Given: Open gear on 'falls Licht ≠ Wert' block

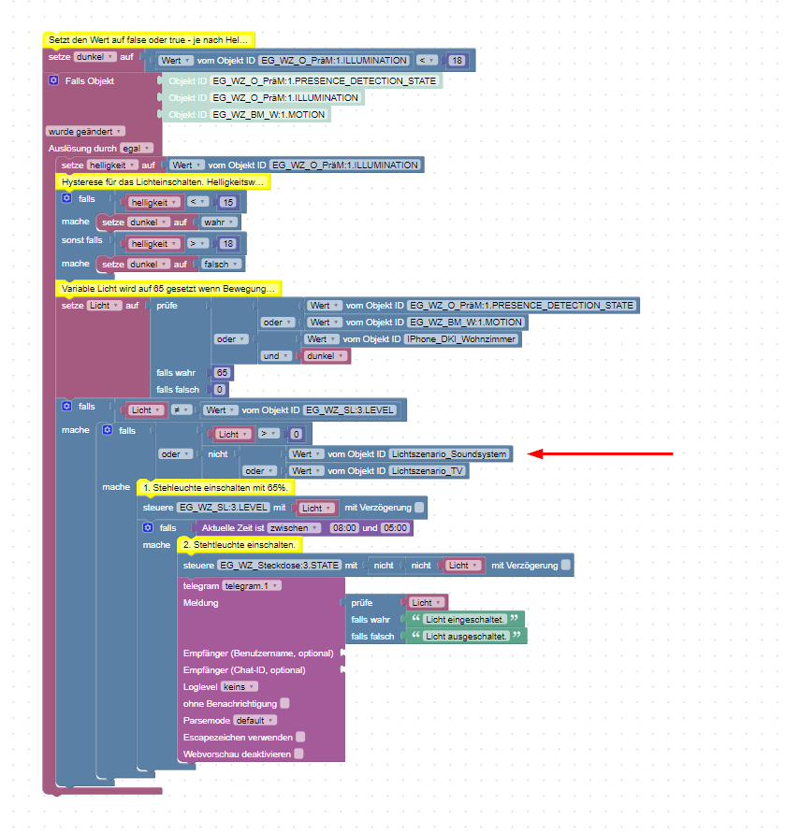Looking at the screenshot, I should [66, 407].
